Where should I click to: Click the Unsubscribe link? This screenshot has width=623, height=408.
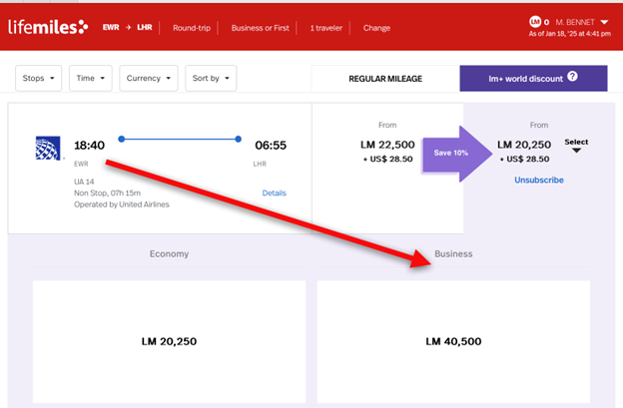pyautogui.click(x=539, y=180)
